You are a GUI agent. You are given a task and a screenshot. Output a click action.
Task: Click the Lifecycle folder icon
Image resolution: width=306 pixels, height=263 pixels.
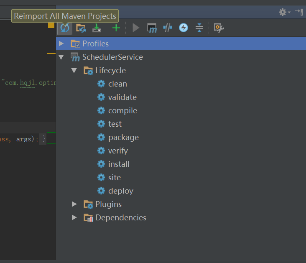(x=88, y=71)
